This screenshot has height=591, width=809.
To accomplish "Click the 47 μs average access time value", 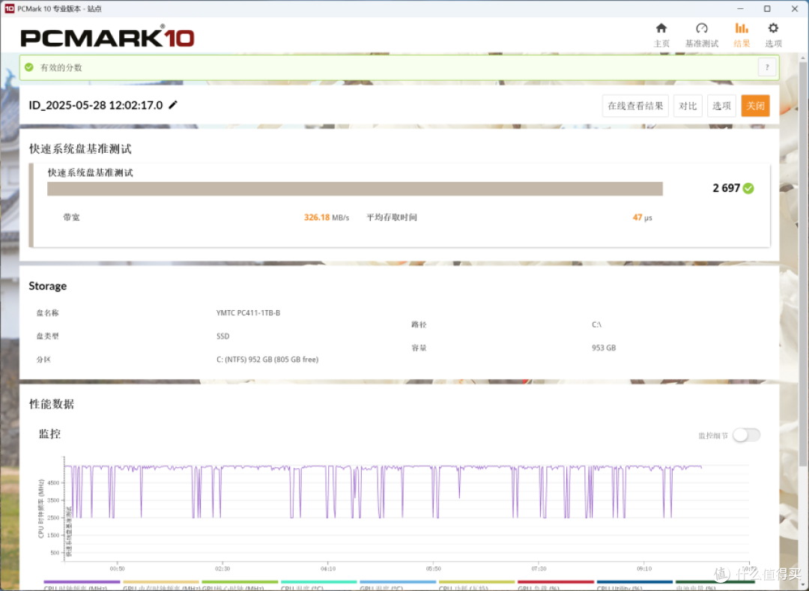I will click(x=643, y=217).
